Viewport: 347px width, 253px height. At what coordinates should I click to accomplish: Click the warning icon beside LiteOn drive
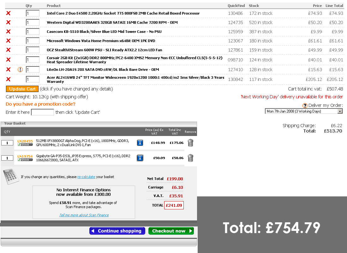[x=20, y=70]
